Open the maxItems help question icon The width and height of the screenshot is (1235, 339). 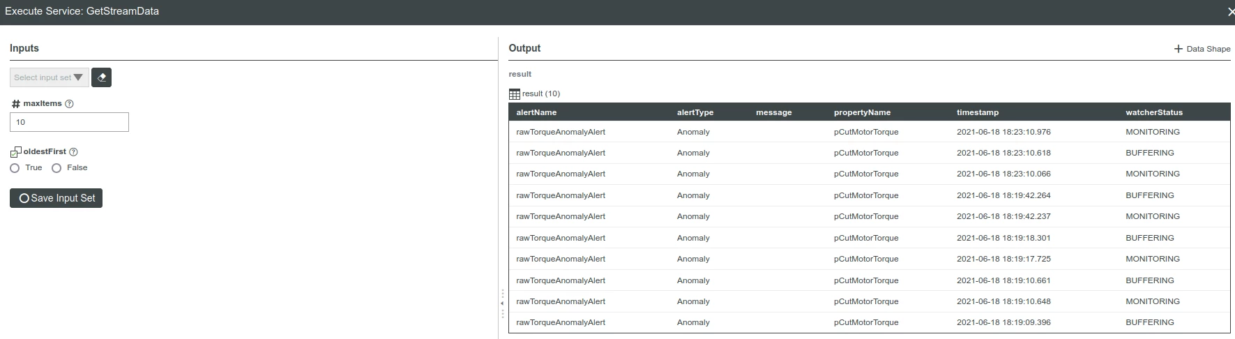[69, 103]
